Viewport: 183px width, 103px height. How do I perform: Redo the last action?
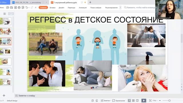point(32,8)
